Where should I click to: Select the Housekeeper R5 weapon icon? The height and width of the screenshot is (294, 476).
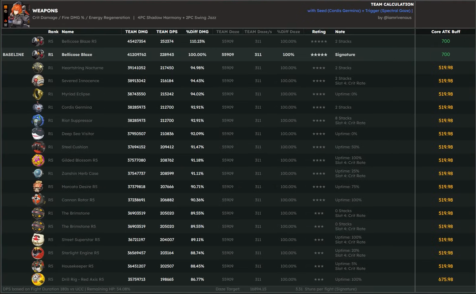(38, 266)
